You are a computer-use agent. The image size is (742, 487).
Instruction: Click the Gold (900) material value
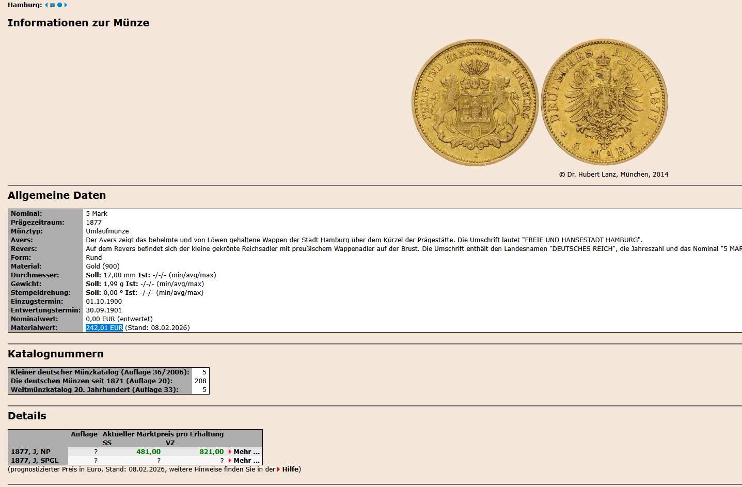[103, 266]
